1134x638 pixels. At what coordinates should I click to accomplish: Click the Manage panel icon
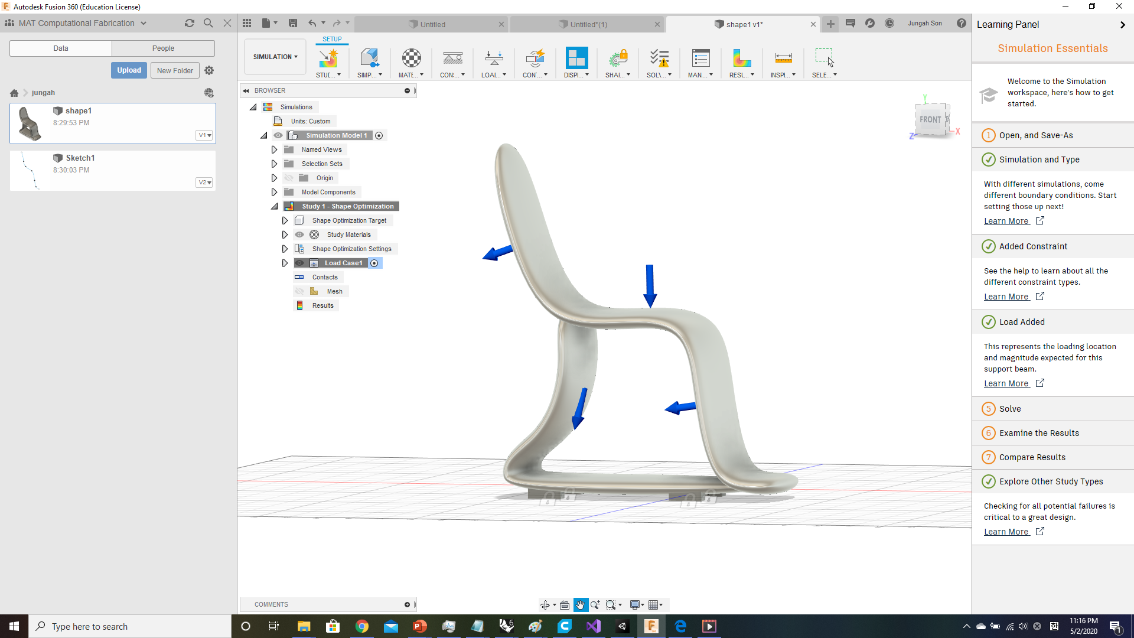[700, 59]
